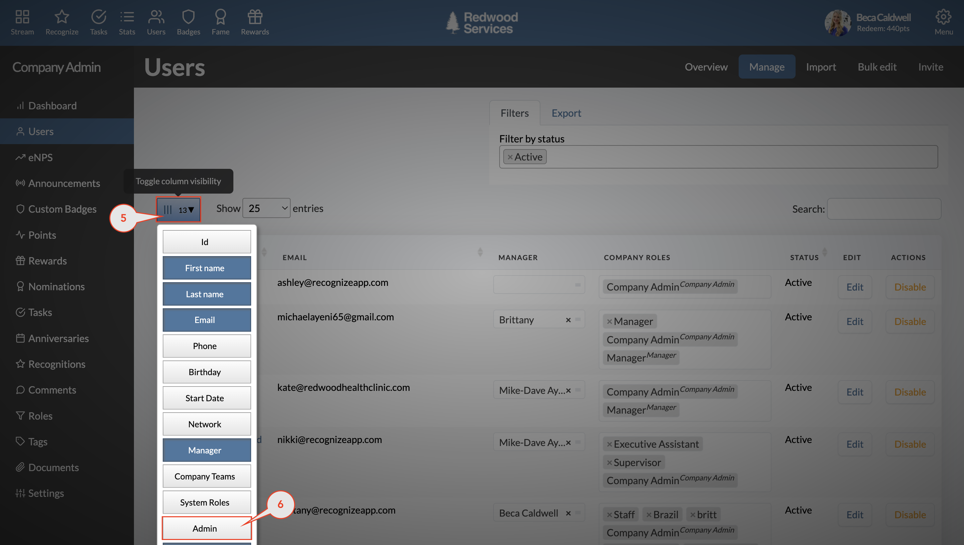Open the column visibility dropdown button
This screenshot has width=964, height=545.
pyautogui.click(x=178, y=209)
